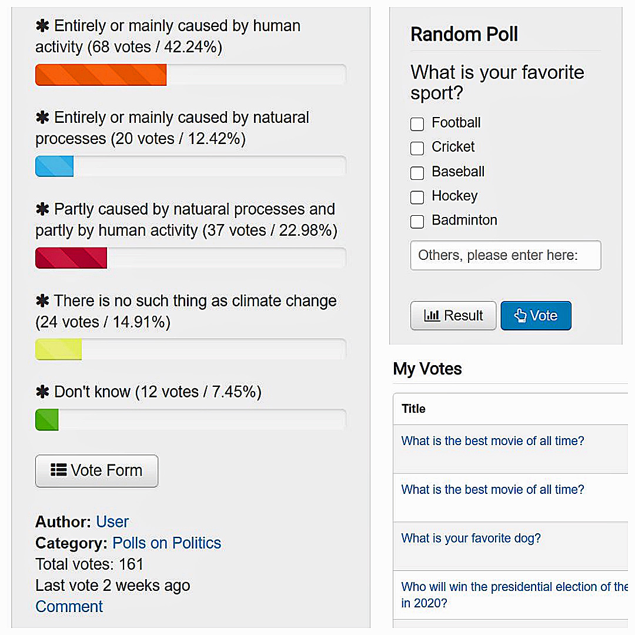Enable the Baseball checkbox
Image resolution: width=635 pixels, height=635 pixels.
click(417, 173)
